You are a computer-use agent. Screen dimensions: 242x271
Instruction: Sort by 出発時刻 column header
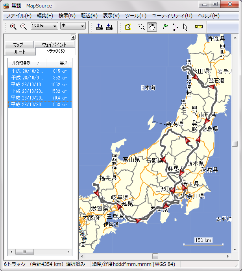27,63
